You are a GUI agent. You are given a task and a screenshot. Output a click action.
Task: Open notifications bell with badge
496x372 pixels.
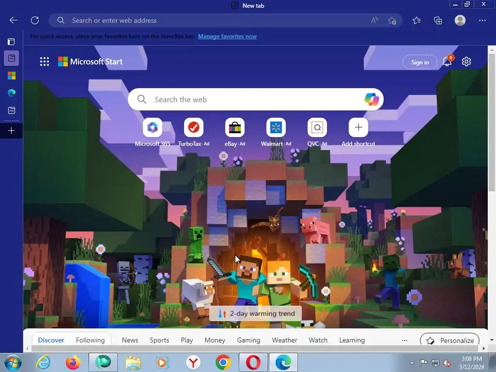447,62
